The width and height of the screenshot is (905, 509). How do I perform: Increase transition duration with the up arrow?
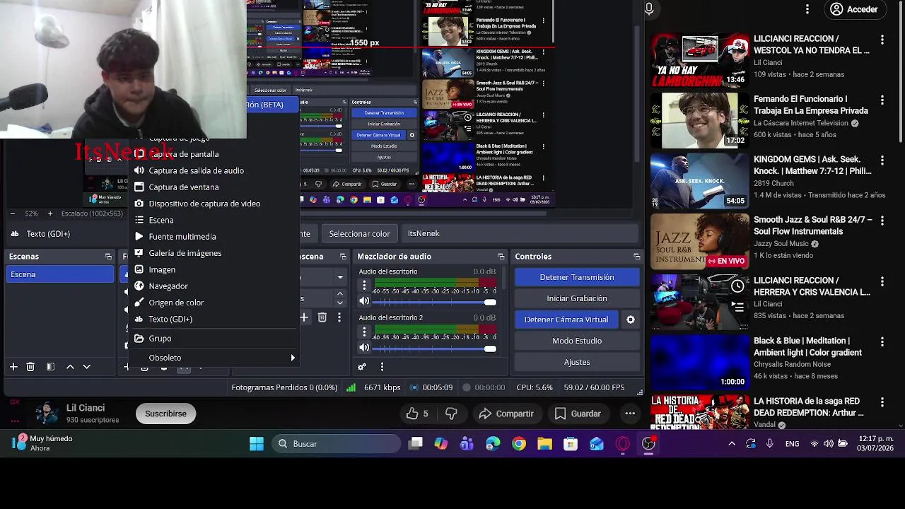point(340,293)
